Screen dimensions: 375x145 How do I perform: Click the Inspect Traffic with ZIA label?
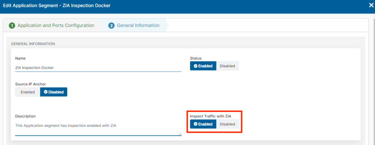210,116
